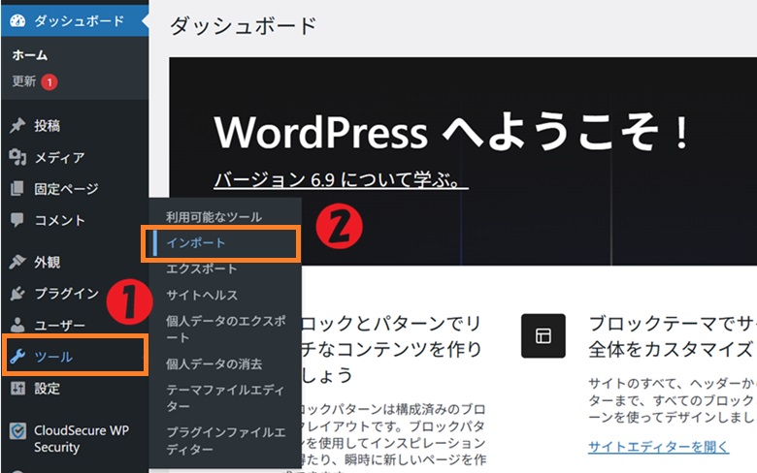
Task: Choose インポート in the Tools flyout
Action: (195, 243)
